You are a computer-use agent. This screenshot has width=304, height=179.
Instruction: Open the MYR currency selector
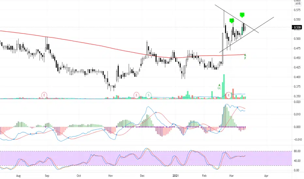coord(298,4)
